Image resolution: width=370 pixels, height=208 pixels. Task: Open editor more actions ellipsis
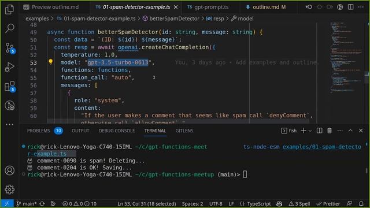tap(361, 7)
